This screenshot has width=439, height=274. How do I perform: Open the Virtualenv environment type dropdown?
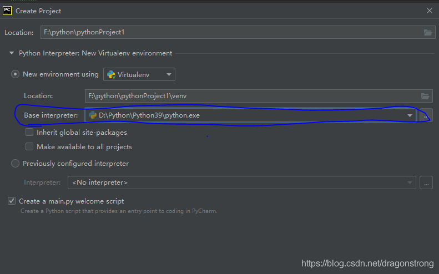[139, 74]
